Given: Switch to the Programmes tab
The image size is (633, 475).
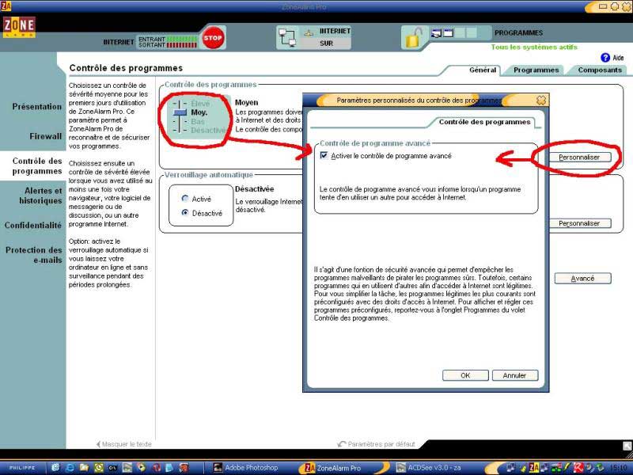Looking at the screenshot, I should (x=536, y=70).
